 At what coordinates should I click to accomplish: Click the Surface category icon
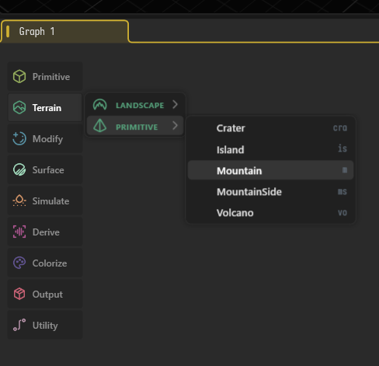point(19,169)
